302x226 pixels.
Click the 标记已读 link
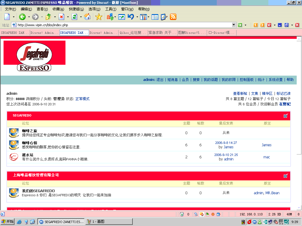click(283, 94)
